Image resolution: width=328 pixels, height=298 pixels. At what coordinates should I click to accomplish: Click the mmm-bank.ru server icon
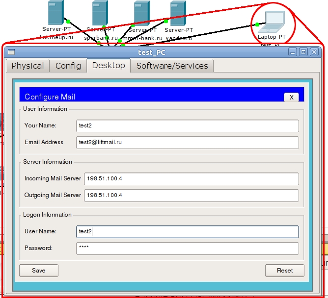(x=142, y=13)
